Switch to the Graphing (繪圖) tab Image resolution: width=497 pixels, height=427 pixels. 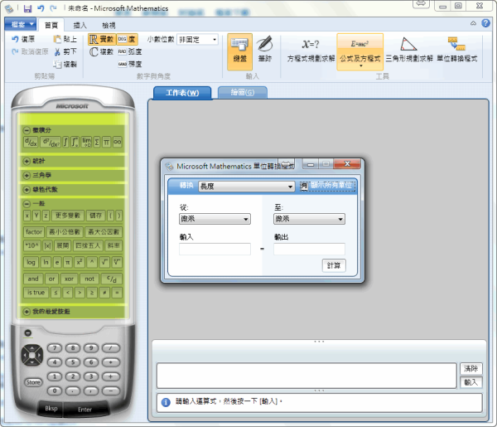pyautogui.click(x=243, y=93)
